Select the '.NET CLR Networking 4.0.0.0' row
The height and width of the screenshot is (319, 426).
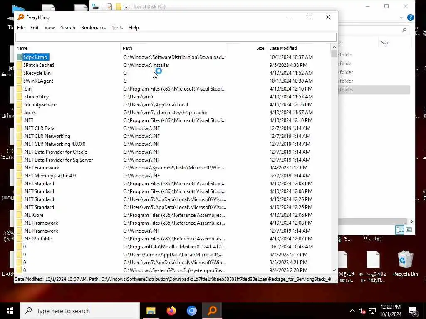pos(173,144)
